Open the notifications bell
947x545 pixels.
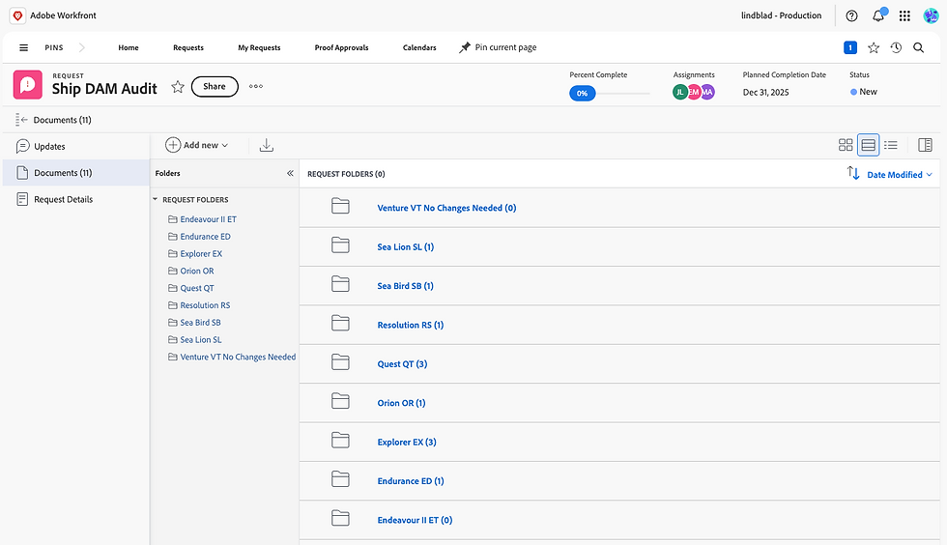[878, 15]
